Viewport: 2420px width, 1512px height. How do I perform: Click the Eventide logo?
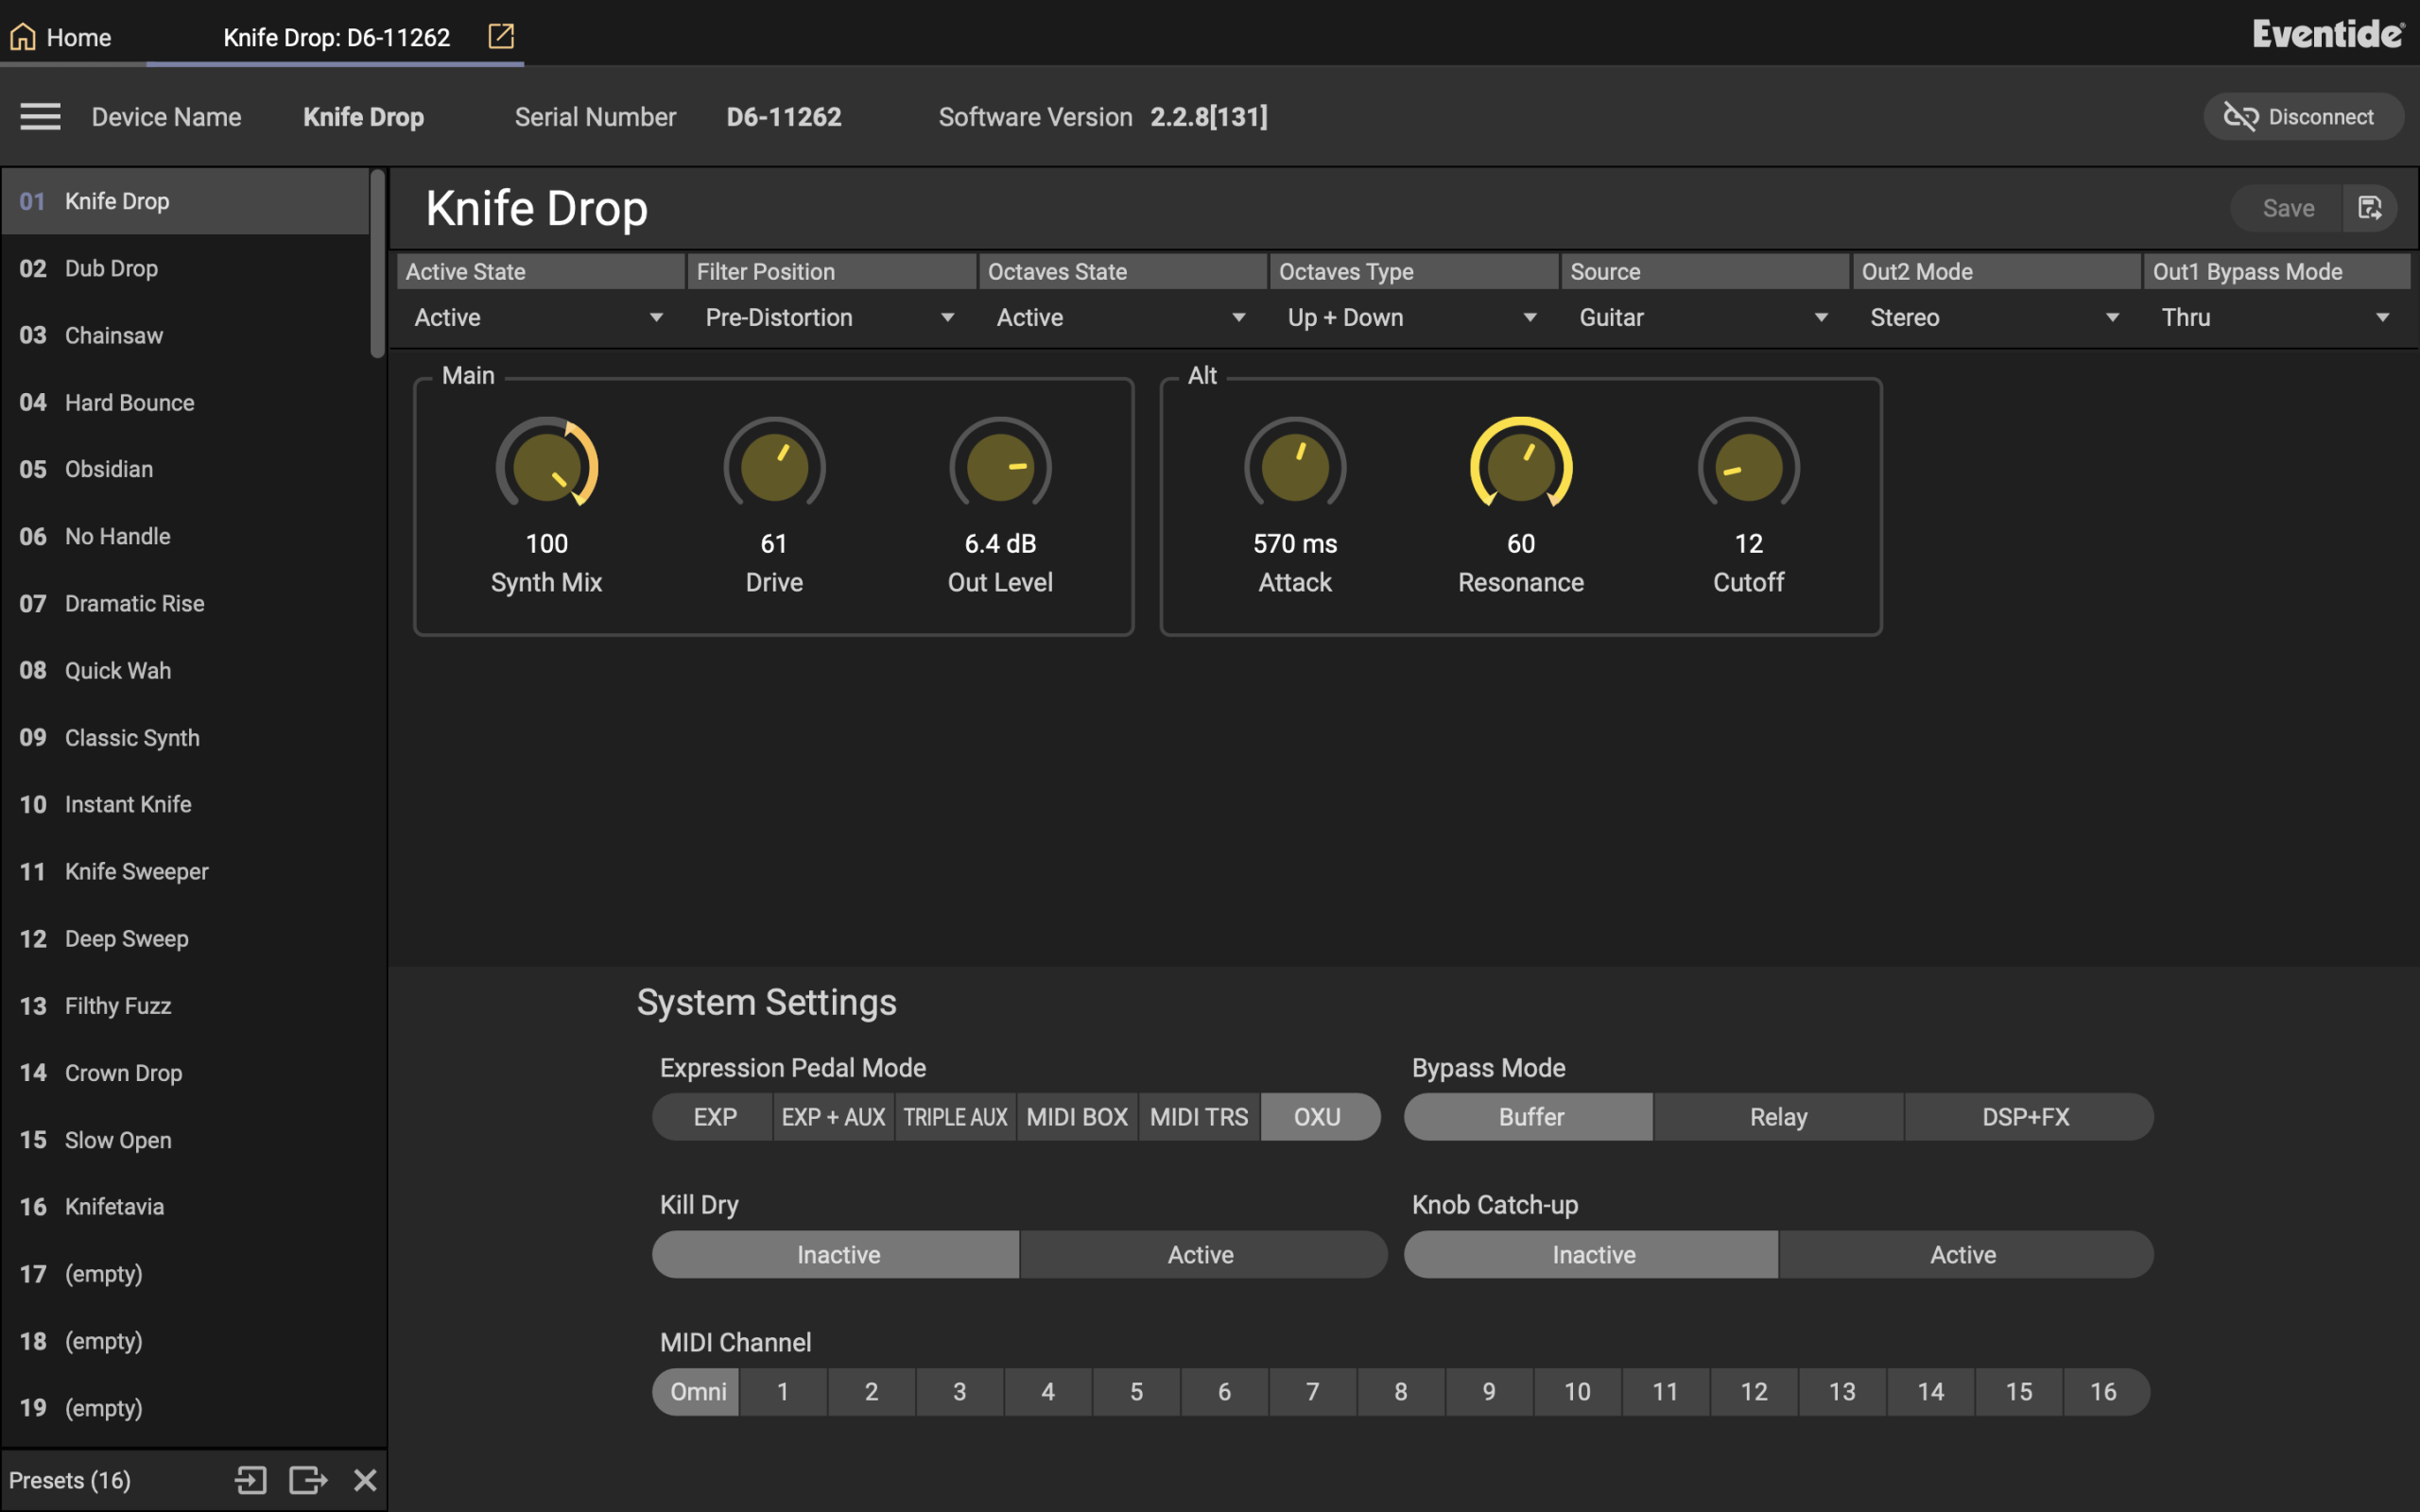tap(2328, 34)
